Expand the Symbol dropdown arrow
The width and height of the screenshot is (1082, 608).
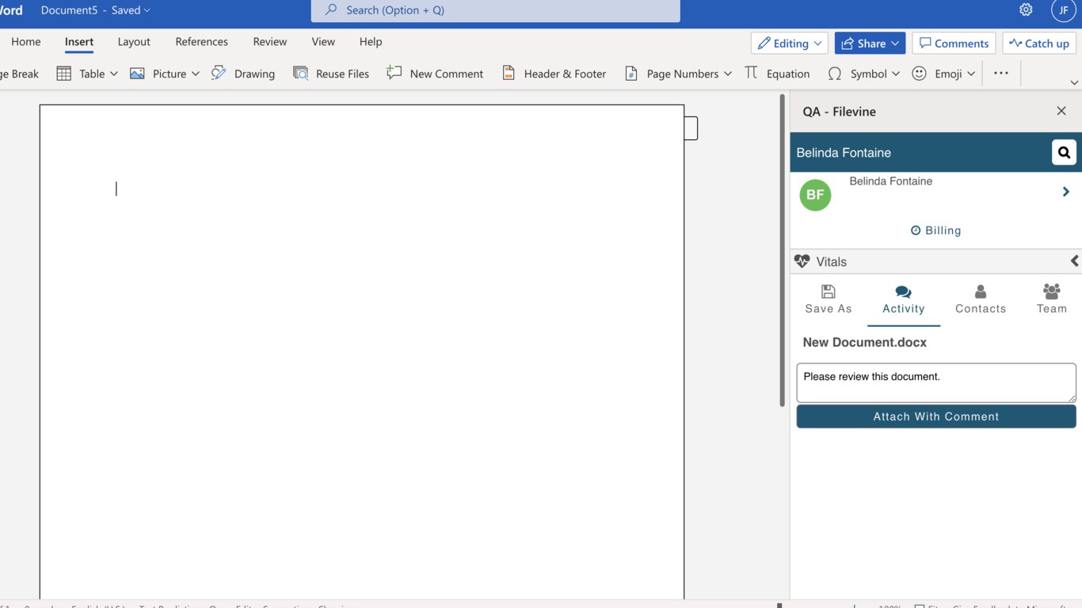(896, 74)
